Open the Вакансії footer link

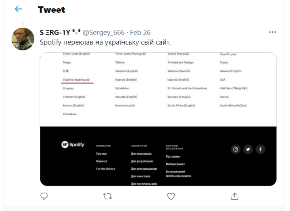(x=102, y=161)
